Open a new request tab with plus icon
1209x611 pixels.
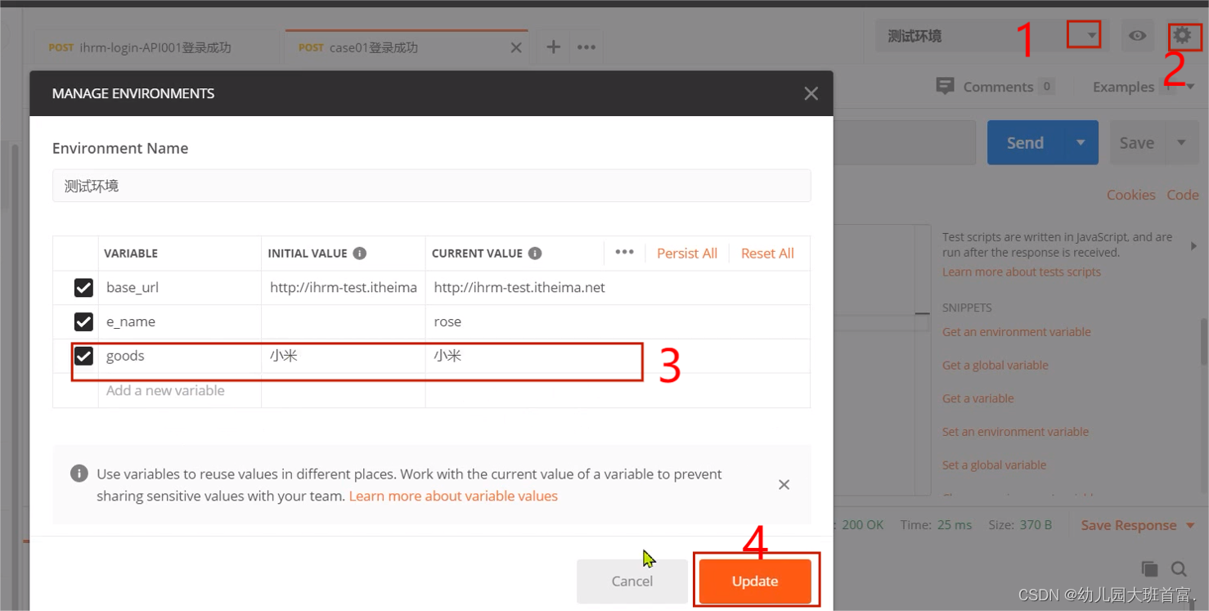click(x=553, y=47)
